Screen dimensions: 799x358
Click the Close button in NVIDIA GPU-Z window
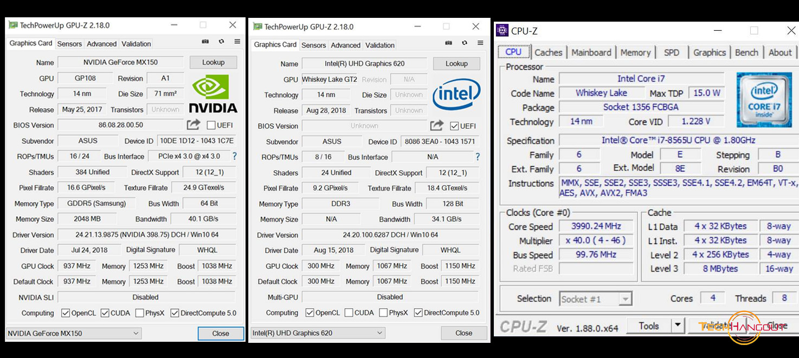pos(221,333)
